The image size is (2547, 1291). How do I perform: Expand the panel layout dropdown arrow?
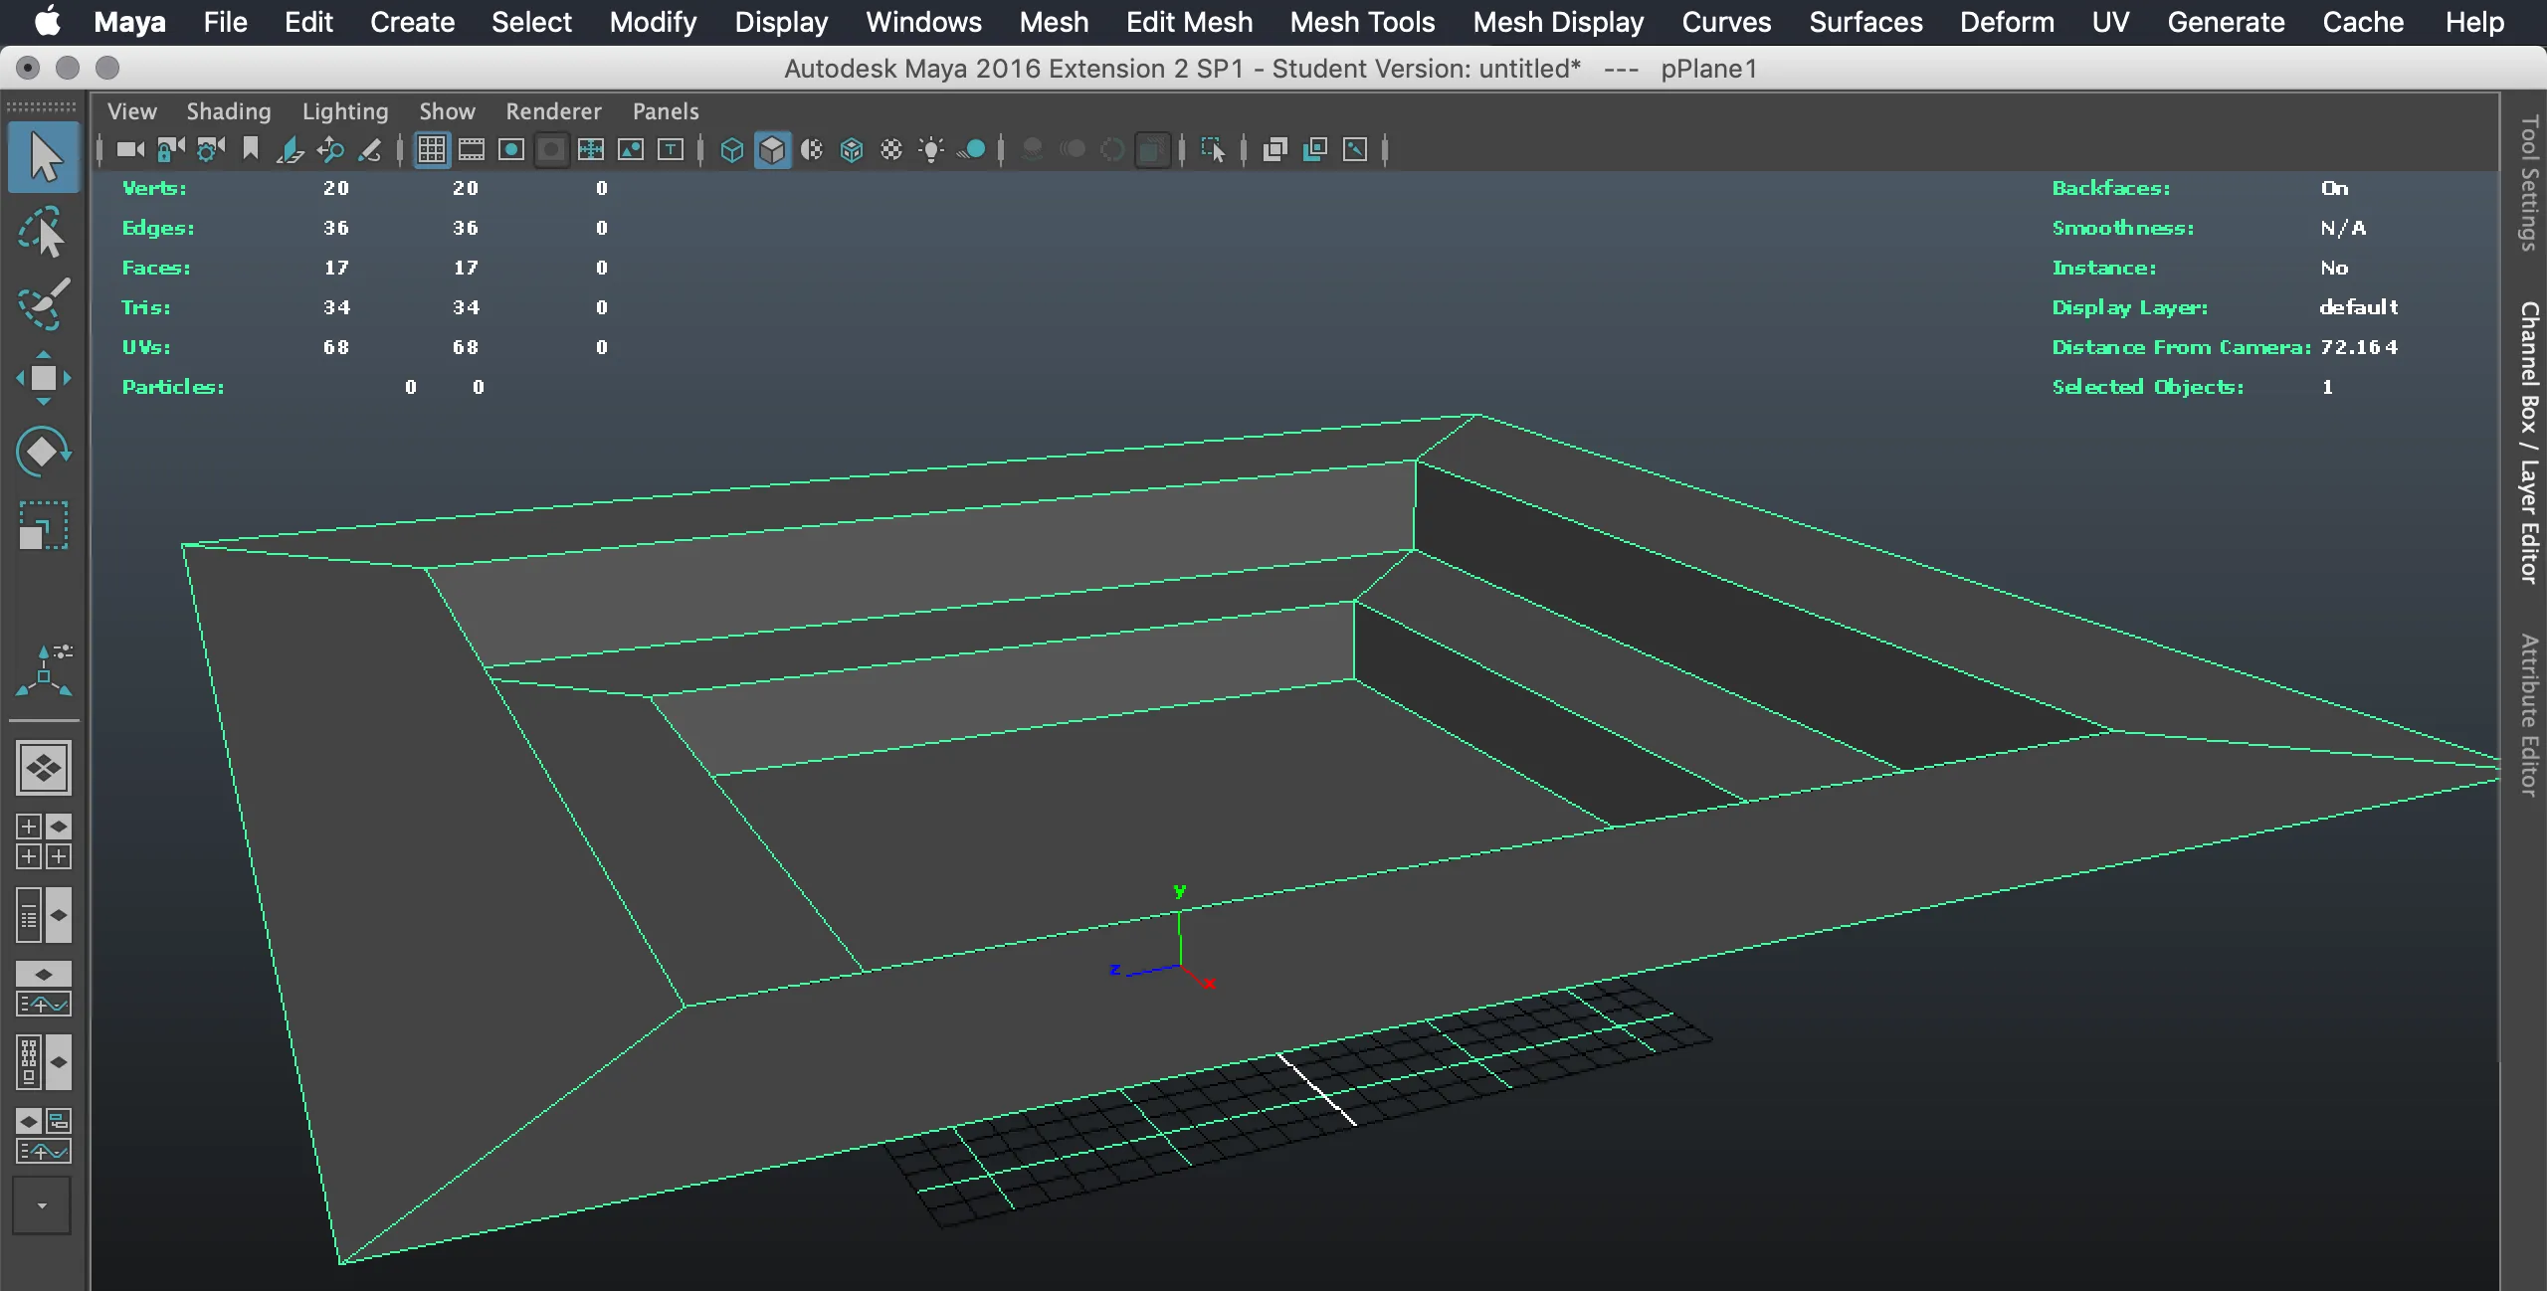click(42, 1205)
